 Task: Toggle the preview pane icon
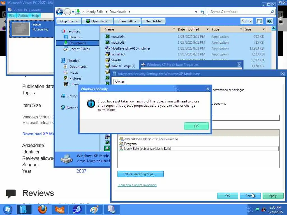[259, 21]
